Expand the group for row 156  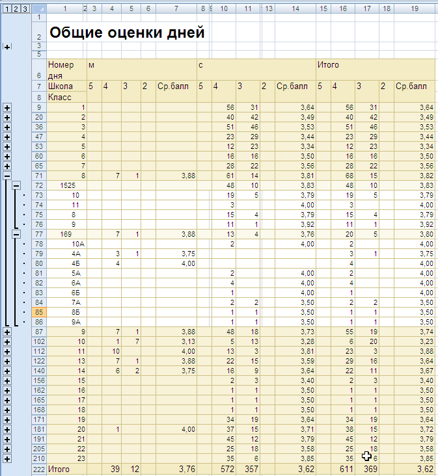pyautogui.click(x=7, y=380)
